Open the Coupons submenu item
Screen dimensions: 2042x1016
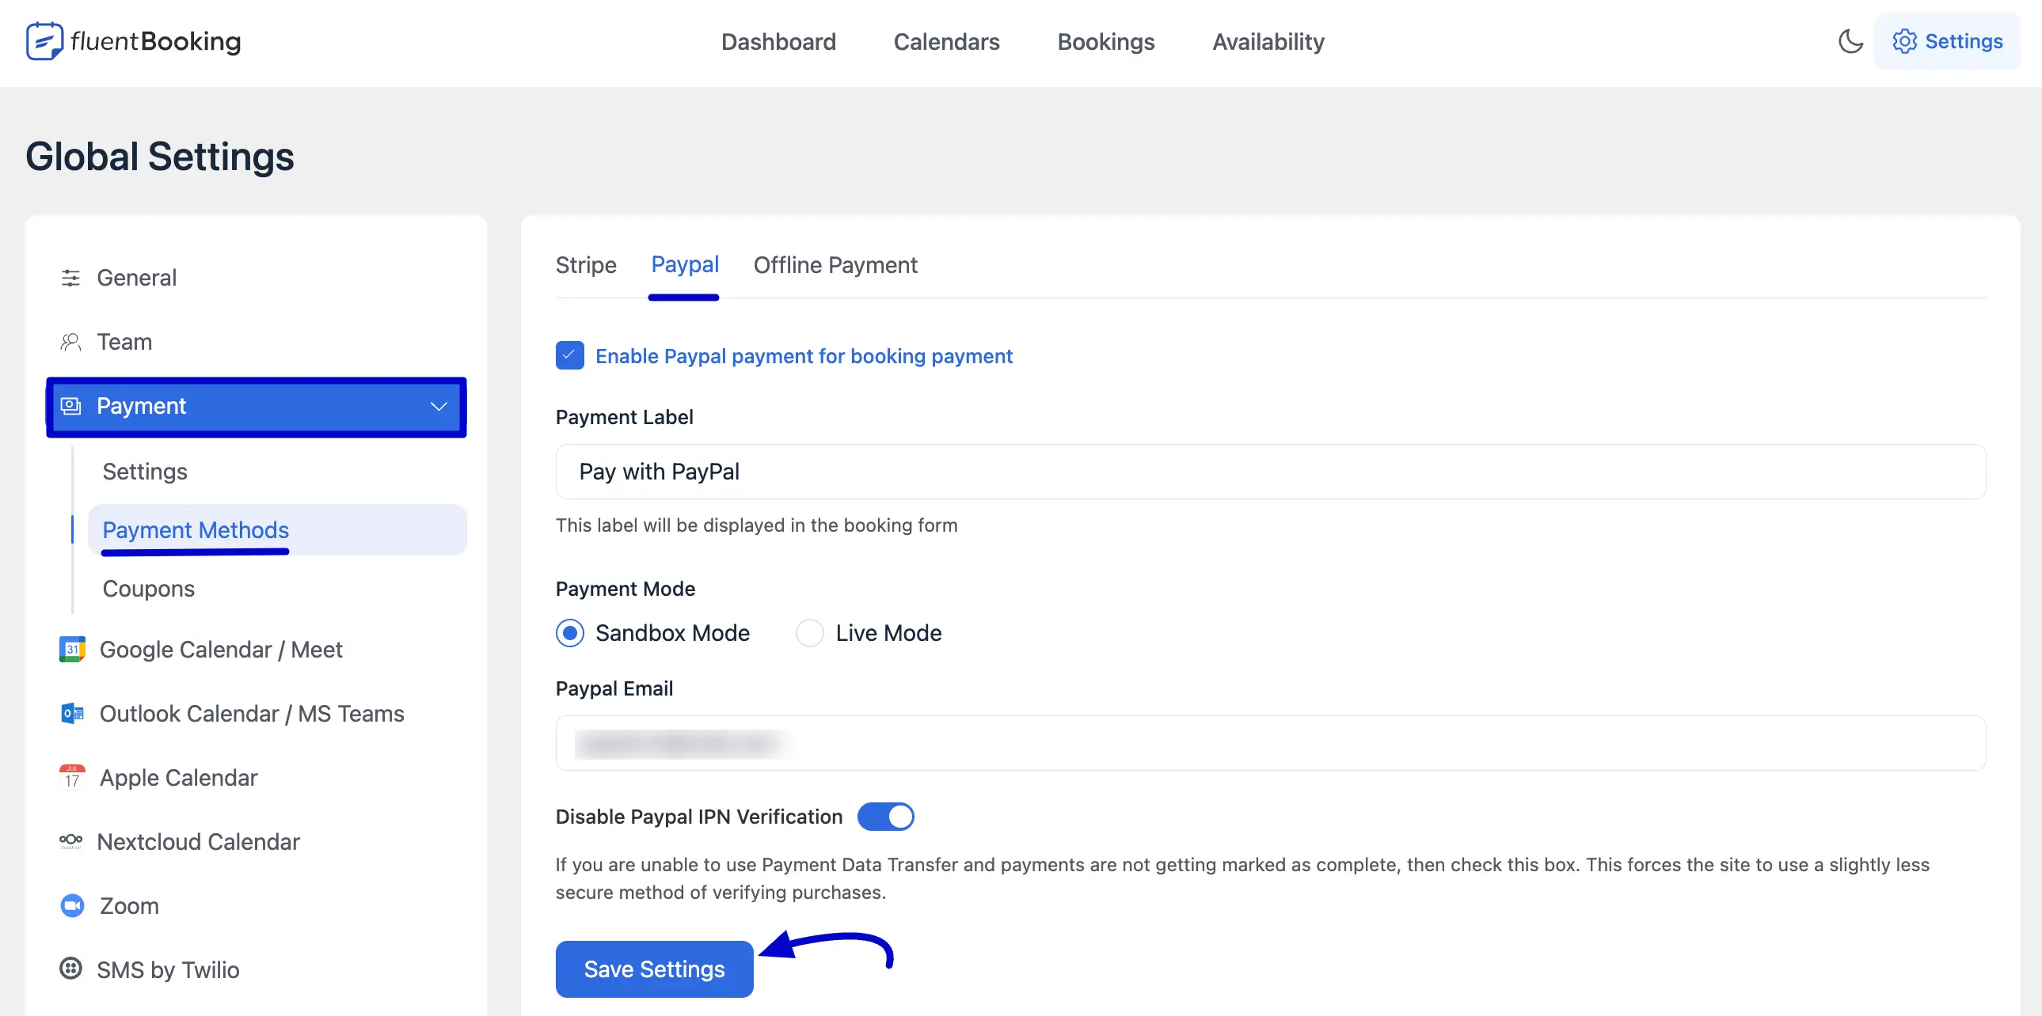148,590
